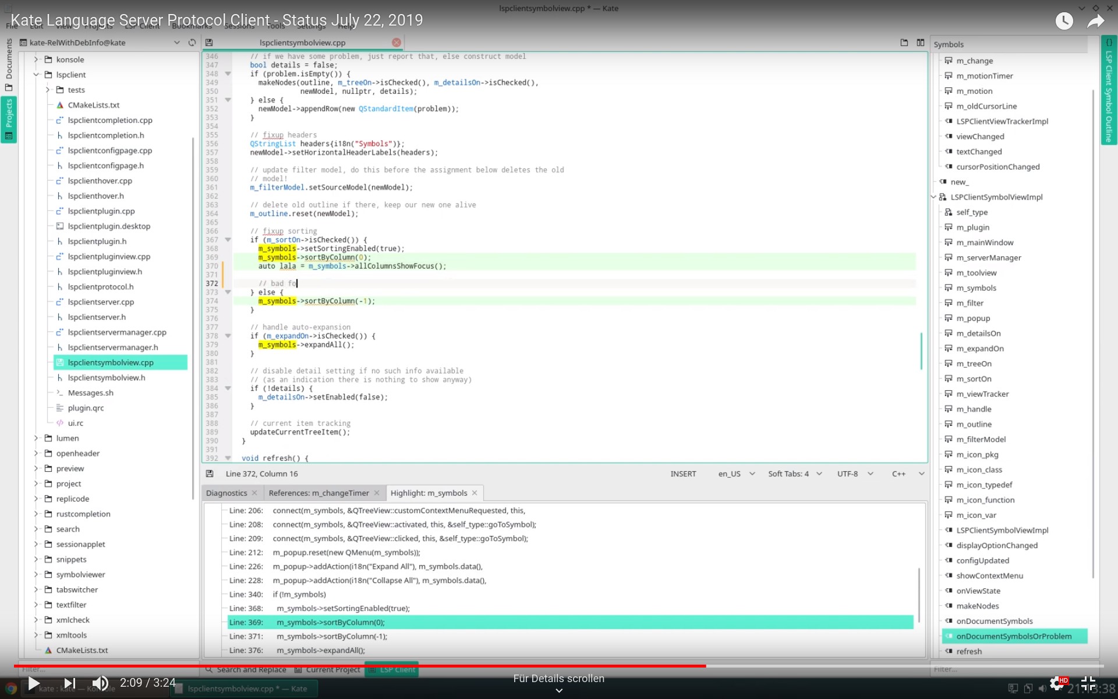This screenshot has height=699, width=1118.
Task: Reload the project with refresh icon
Action: (192, 43)
